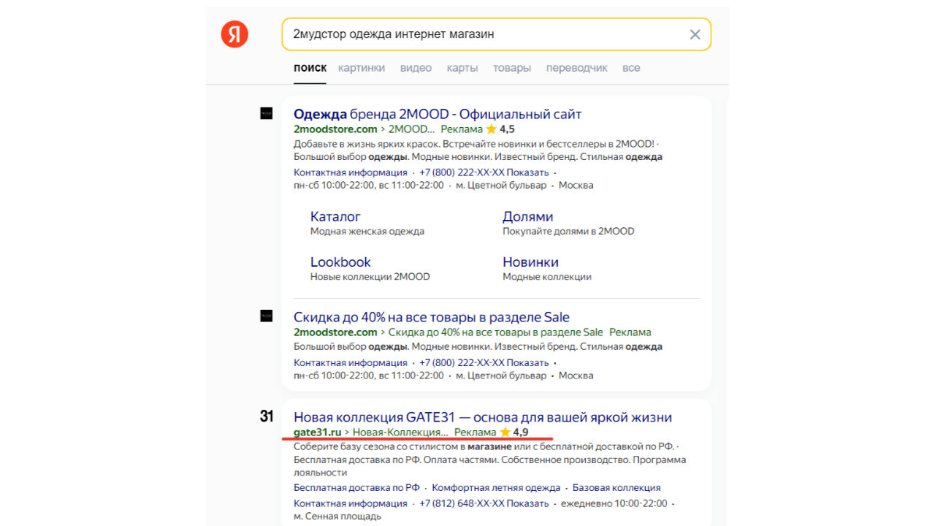Open the Каталог sitelink
Screen dimensions: 935x526
coord(335,217)
